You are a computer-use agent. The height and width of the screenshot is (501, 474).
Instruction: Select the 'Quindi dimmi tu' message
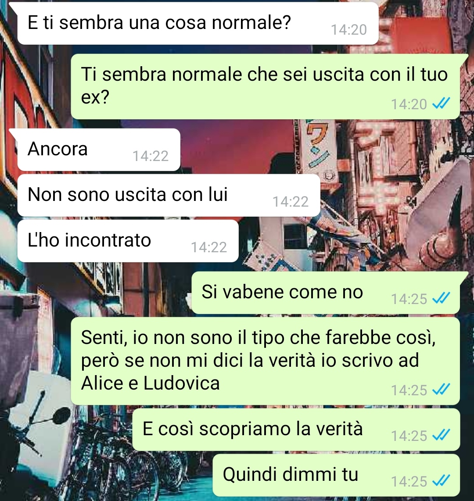point(336,475)
